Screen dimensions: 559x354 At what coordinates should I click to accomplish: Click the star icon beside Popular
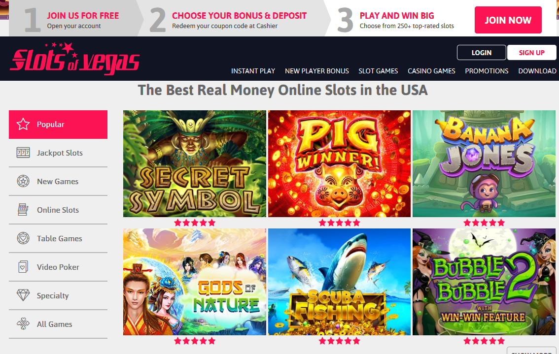pyautogui.click(x=23, y=124)
